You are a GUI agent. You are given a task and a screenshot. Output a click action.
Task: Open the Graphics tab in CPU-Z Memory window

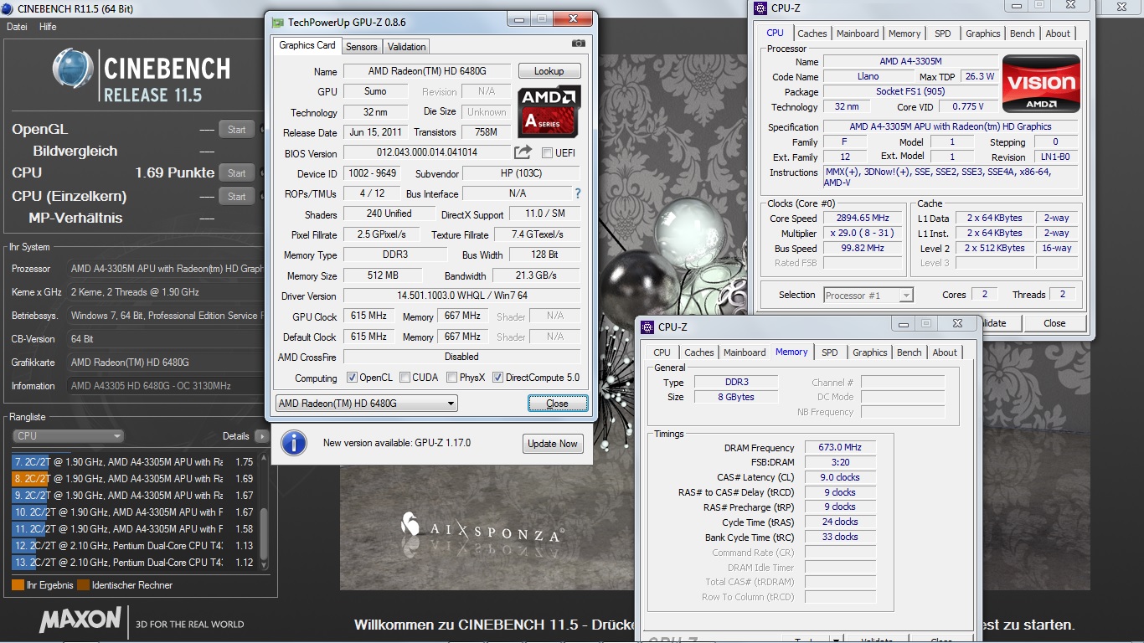870,352
